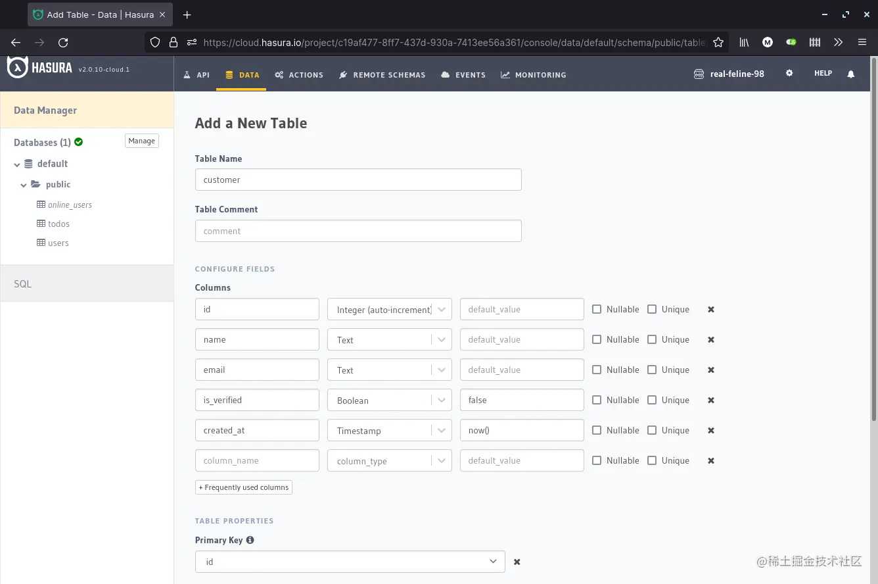Viewport: 878px width, 584px height.
Task: Open the MONITORING section icon
Action: point(505,74)
